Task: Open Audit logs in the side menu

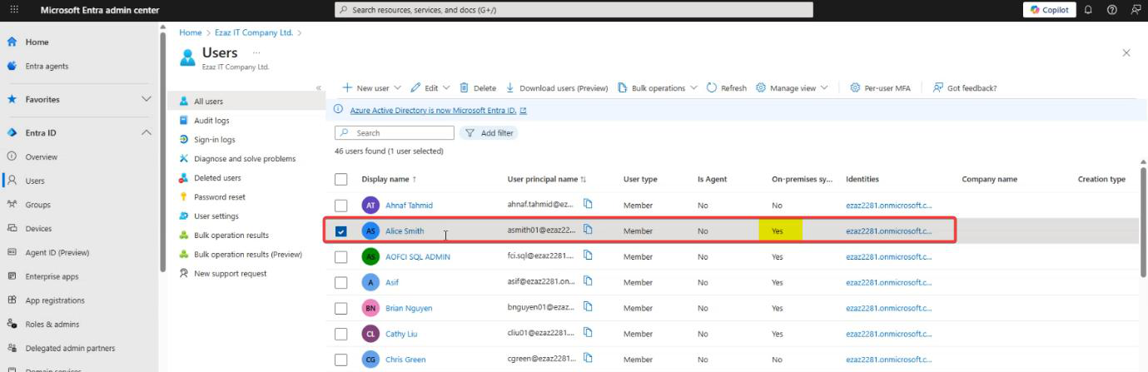Action: (x=211, y=121)
